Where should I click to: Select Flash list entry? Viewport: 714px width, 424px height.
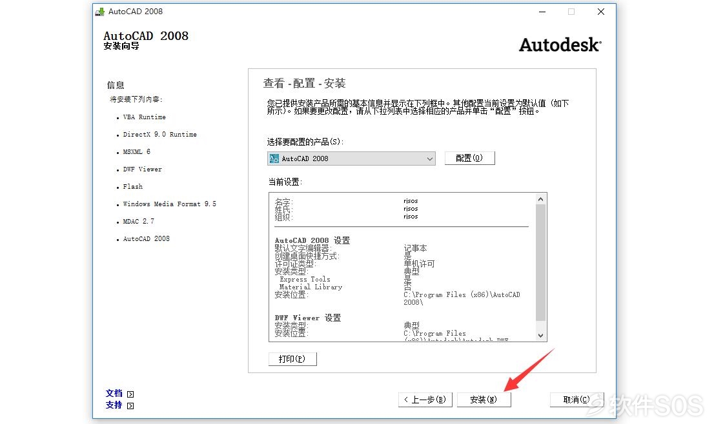133,187
